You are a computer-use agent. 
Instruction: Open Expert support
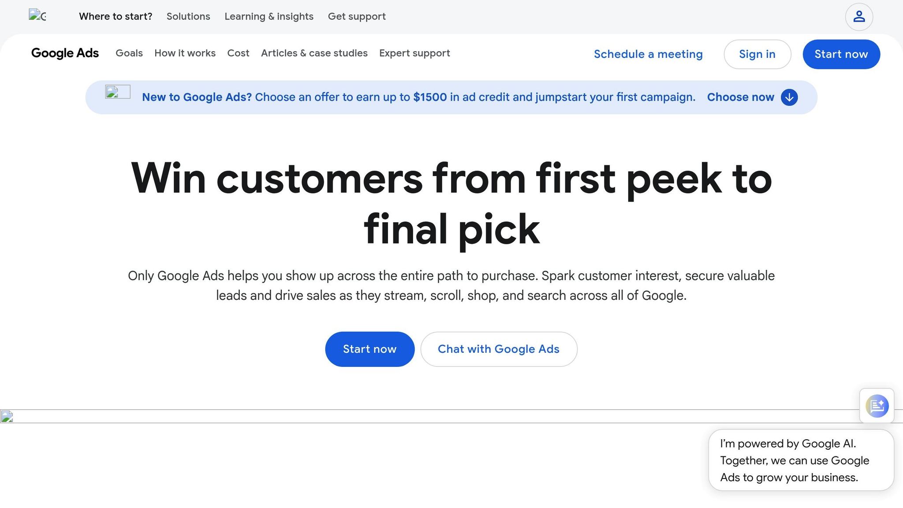click(414, 53)
